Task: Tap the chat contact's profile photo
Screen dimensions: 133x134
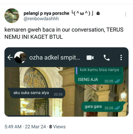Action: coord(20,57)
